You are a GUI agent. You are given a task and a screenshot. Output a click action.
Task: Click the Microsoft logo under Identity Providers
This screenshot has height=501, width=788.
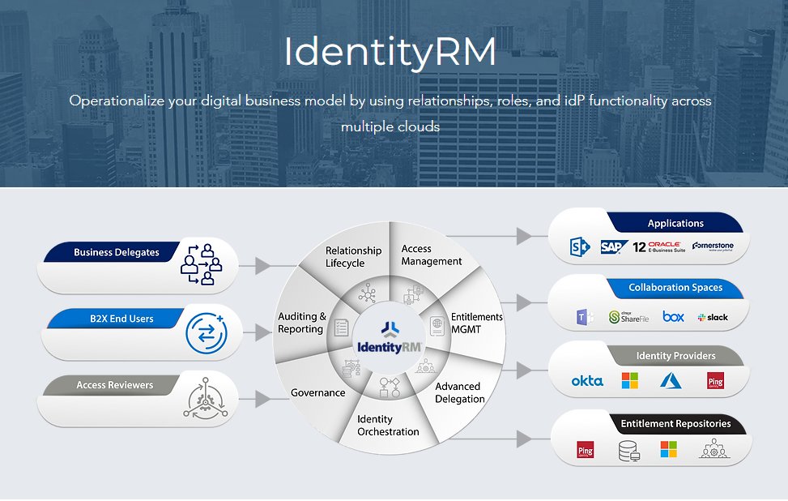pyautogui.click(x=630, y=381)
